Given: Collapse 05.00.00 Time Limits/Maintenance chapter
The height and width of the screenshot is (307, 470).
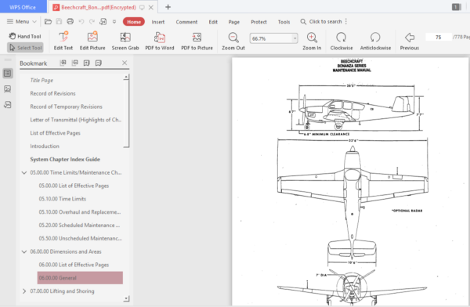Looking at the screenshot, I should (x=24, y=172).
